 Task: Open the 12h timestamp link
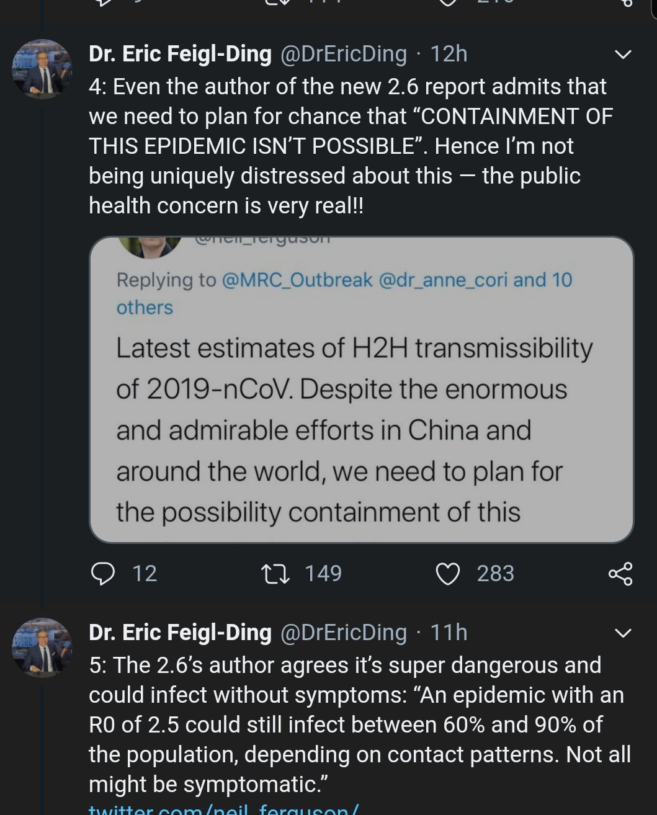tap(449, 55)
